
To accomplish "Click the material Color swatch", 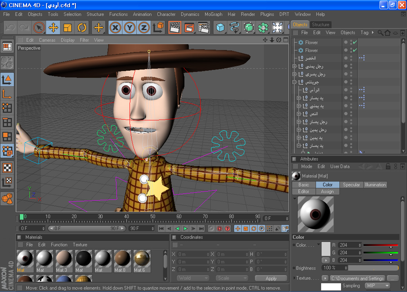I will [326, 249].
